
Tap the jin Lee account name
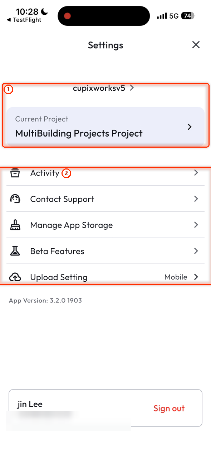(30, 404)
